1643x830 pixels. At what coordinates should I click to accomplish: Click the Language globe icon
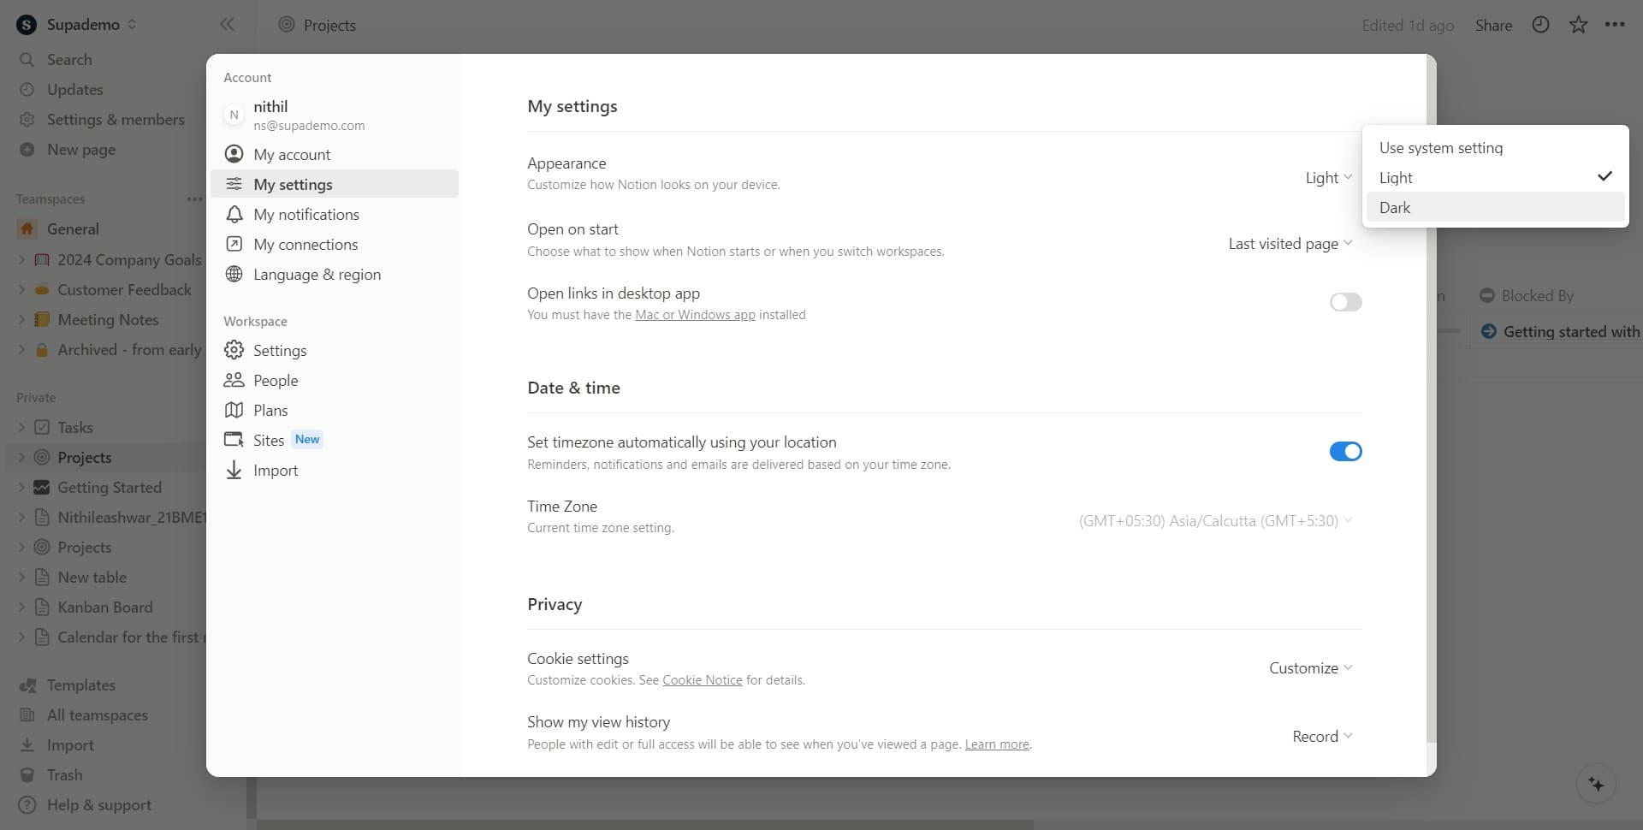[x=234, y=274]
